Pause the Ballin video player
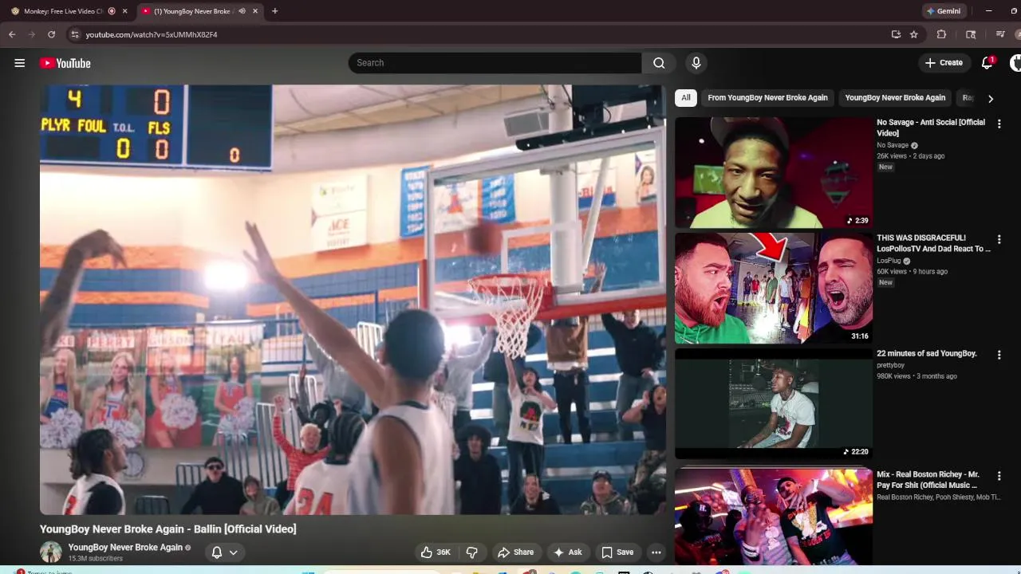The height and width of the screenshot is (574, 1021). (353, 300)
